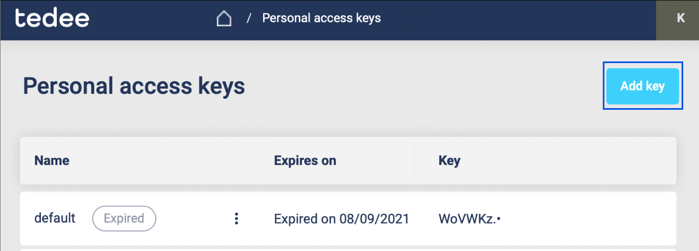Click the Add key button
699x251 pixels.
point(642,86)
